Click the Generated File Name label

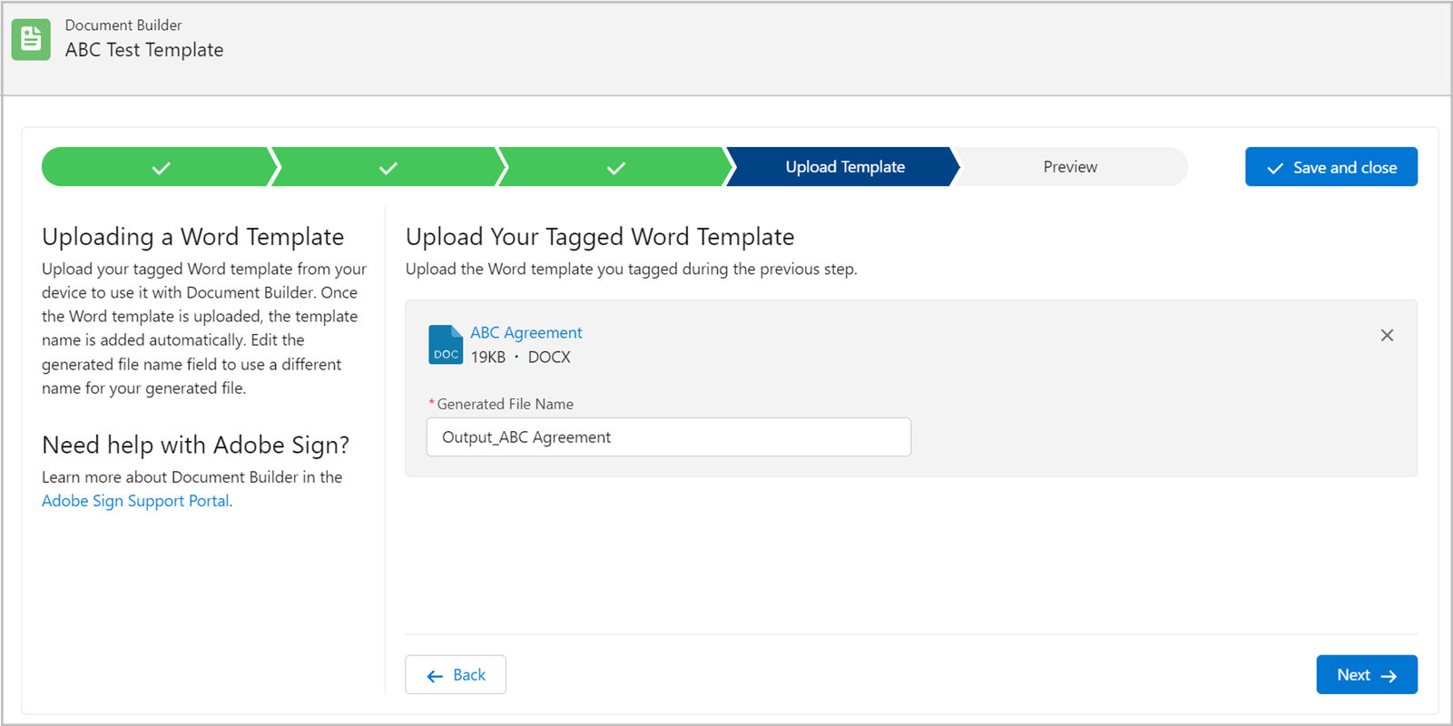[505, 404]
